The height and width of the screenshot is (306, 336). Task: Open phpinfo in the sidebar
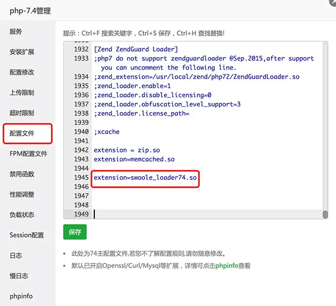pos(21,296)
